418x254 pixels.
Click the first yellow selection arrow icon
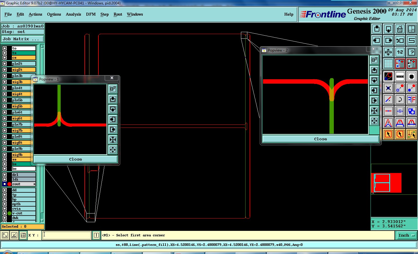point(388,134)
